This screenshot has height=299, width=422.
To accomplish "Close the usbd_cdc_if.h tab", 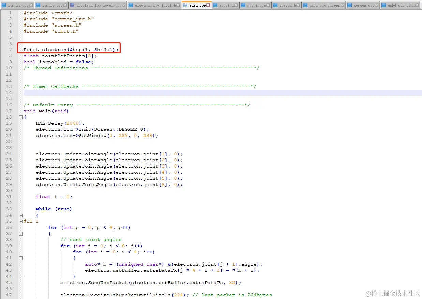I will coord(418,5).
